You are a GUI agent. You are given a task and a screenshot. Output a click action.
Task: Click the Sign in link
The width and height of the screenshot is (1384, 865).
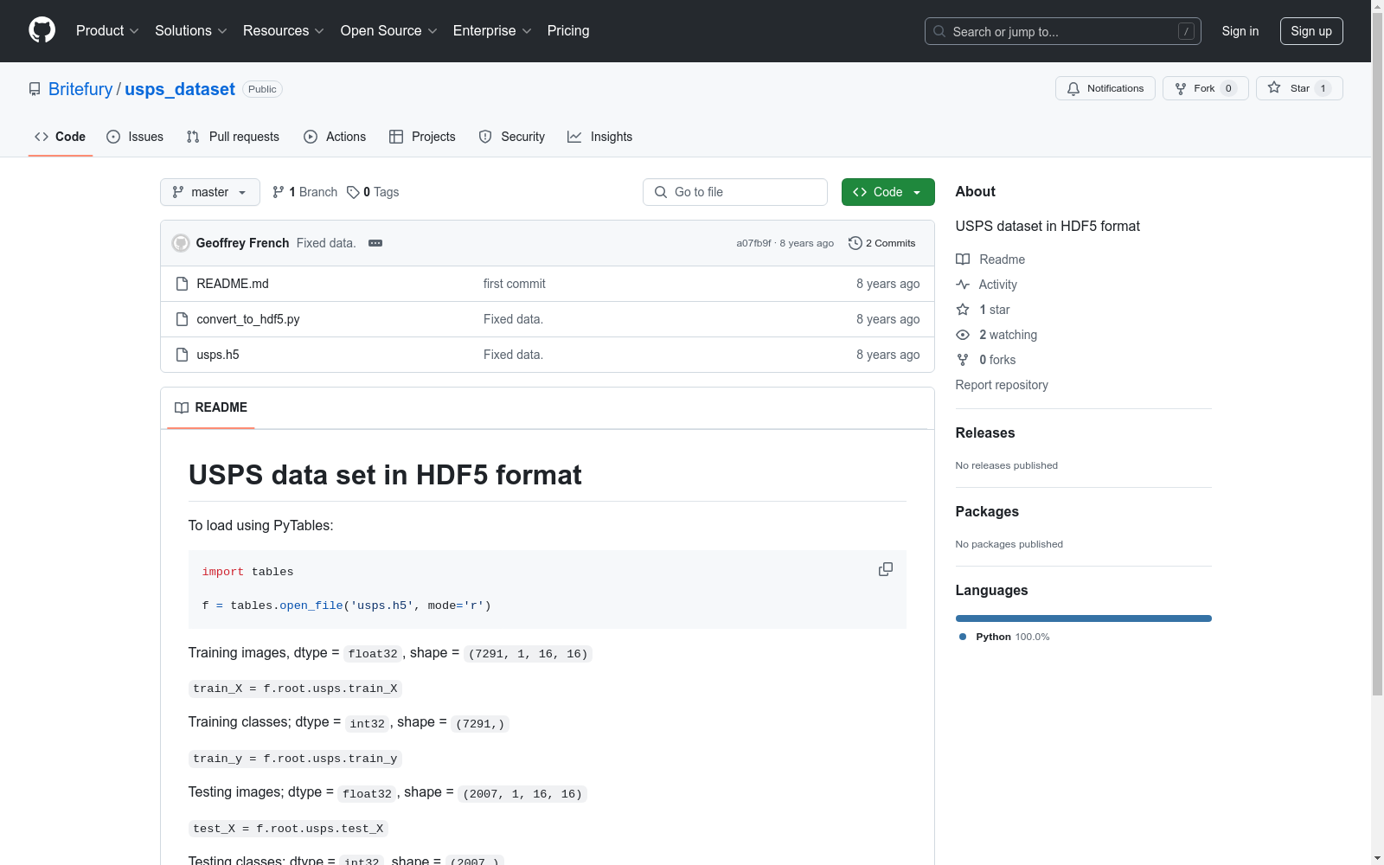click(x=1240, y=31)
